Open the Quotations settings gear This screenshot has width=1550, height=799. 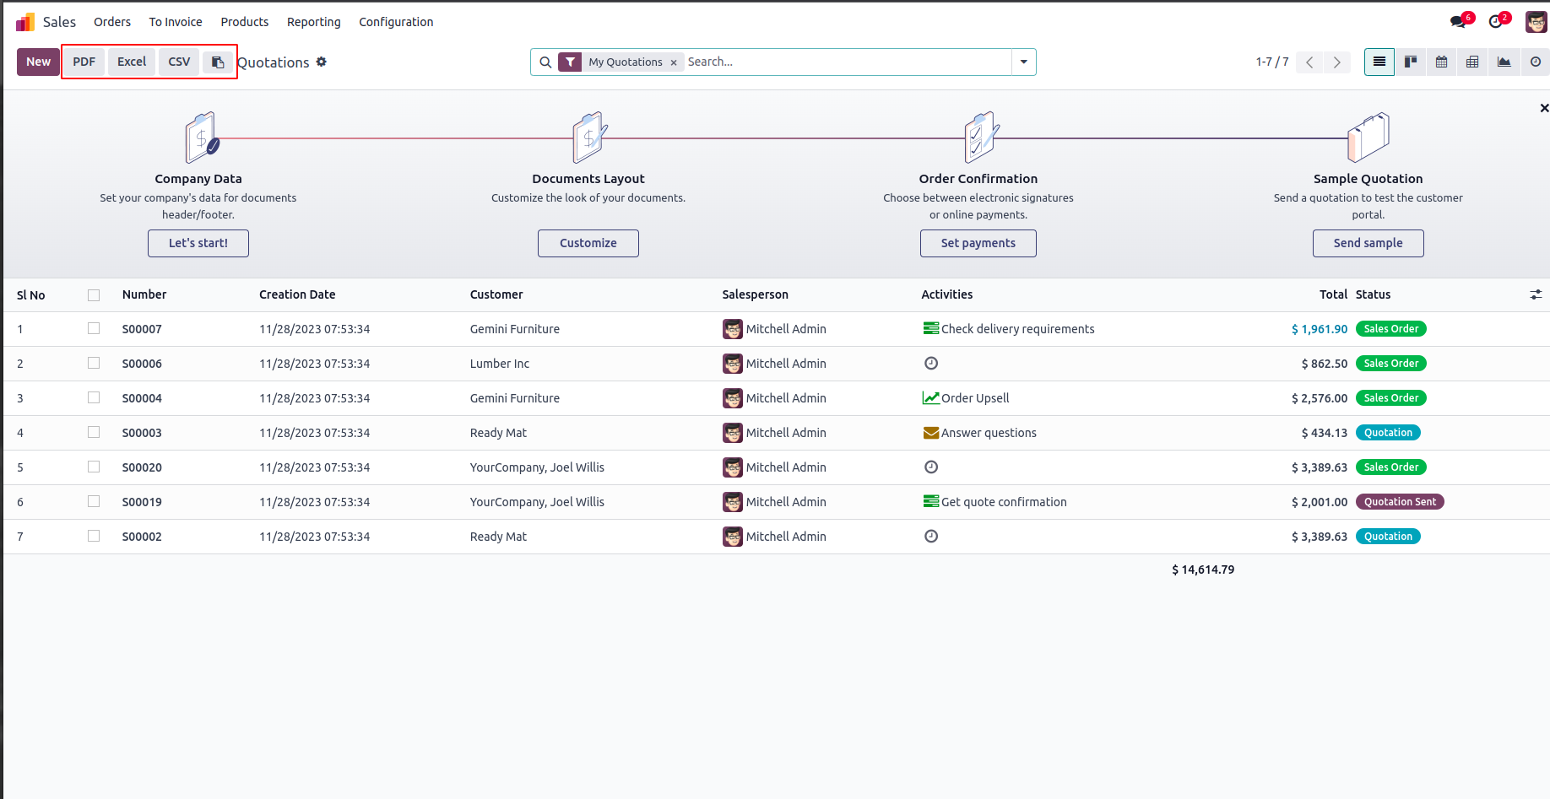point(322,62)
